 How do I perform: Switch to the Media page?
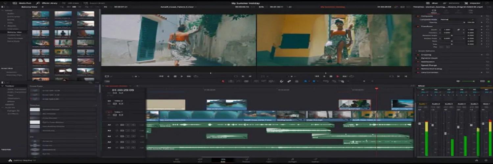(176, 160)
